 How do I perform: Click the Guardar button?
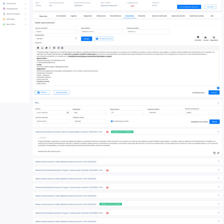[214, 92]
